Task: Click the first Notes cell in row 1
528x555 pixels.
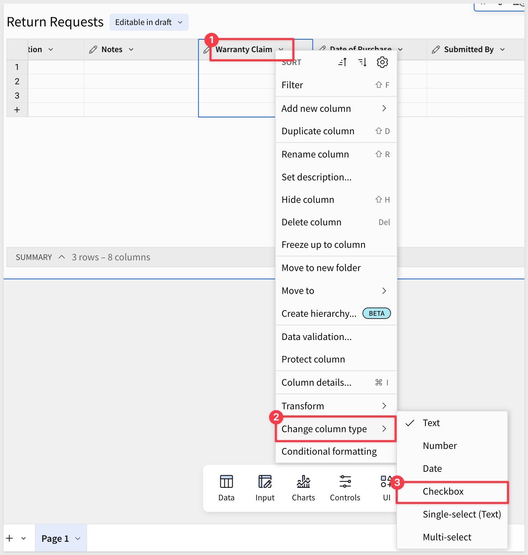Action: pos(141,67)
